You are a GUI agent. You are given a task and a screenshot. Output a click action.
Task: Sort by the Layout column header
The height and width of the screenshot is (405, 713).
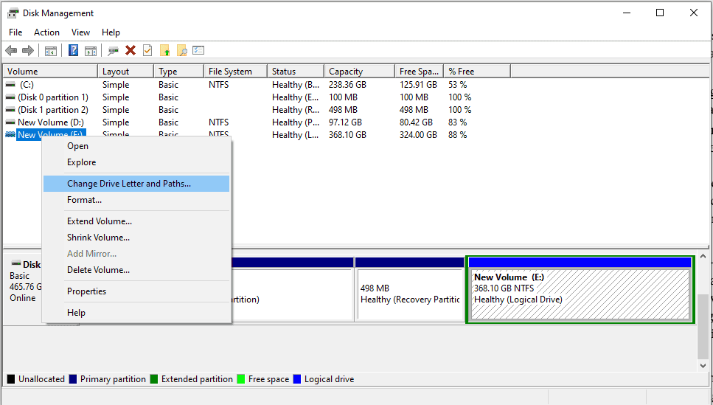tap(125, 72)
